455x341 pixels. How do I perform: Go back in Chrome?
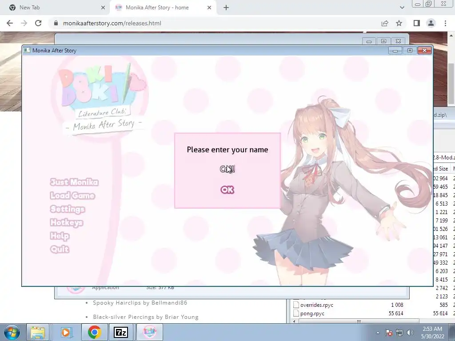(10, 23)
